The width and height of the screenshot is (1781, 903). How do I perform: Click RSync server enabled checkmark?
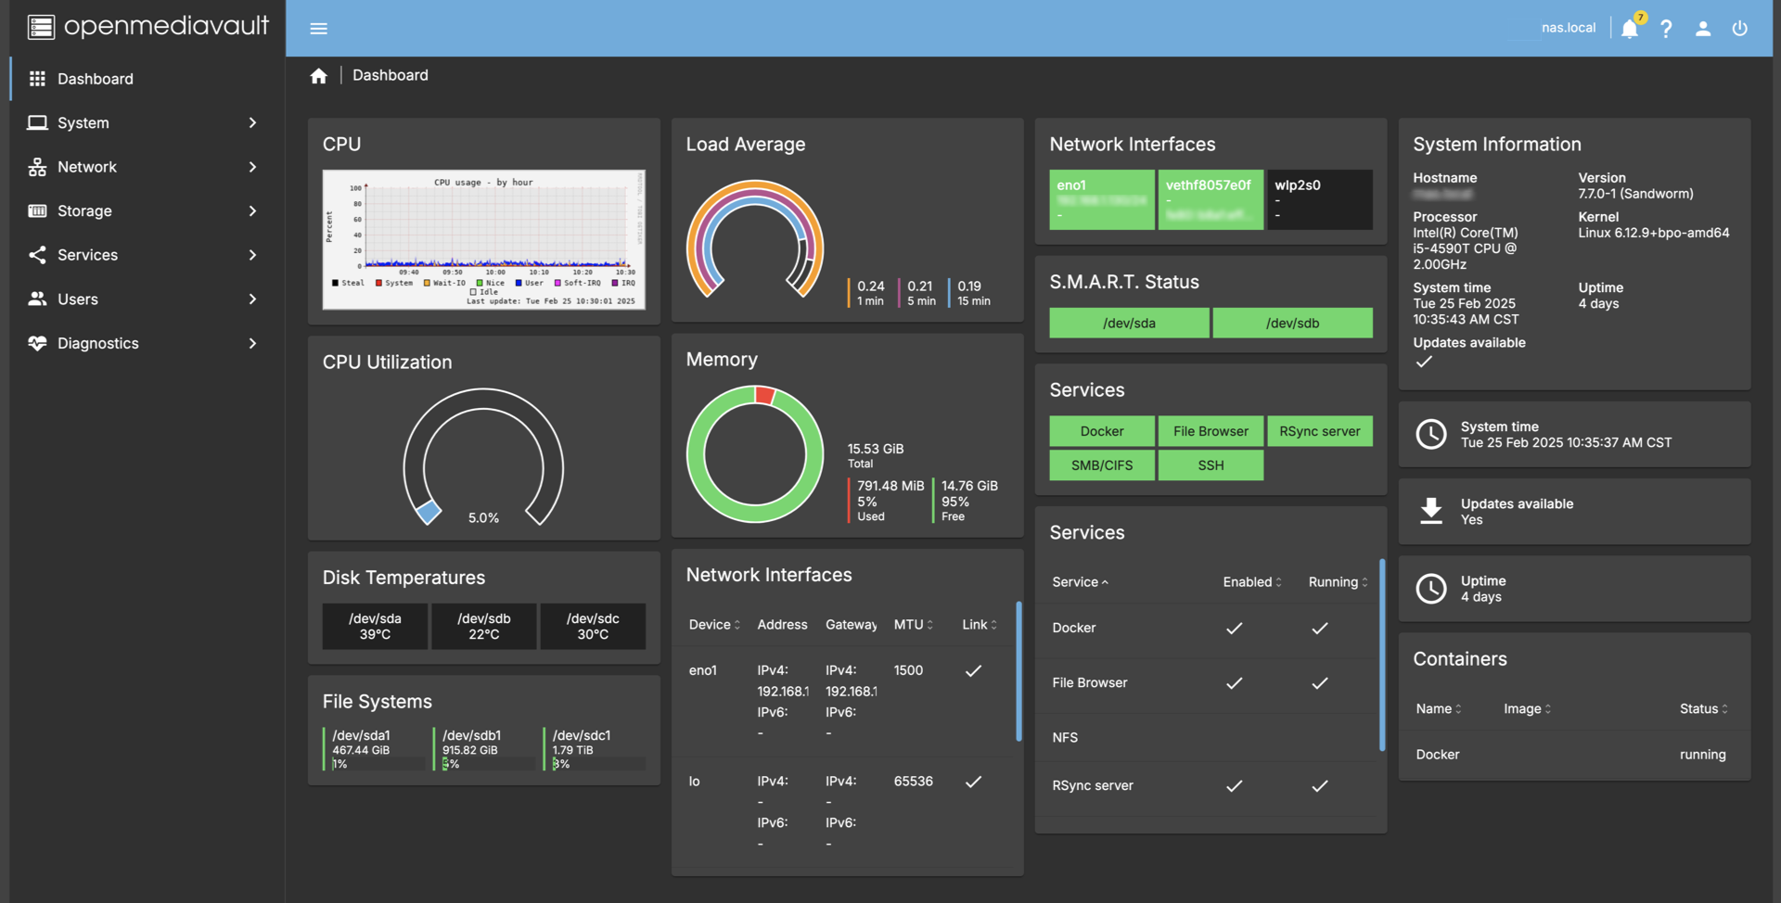click(1234, 786)
